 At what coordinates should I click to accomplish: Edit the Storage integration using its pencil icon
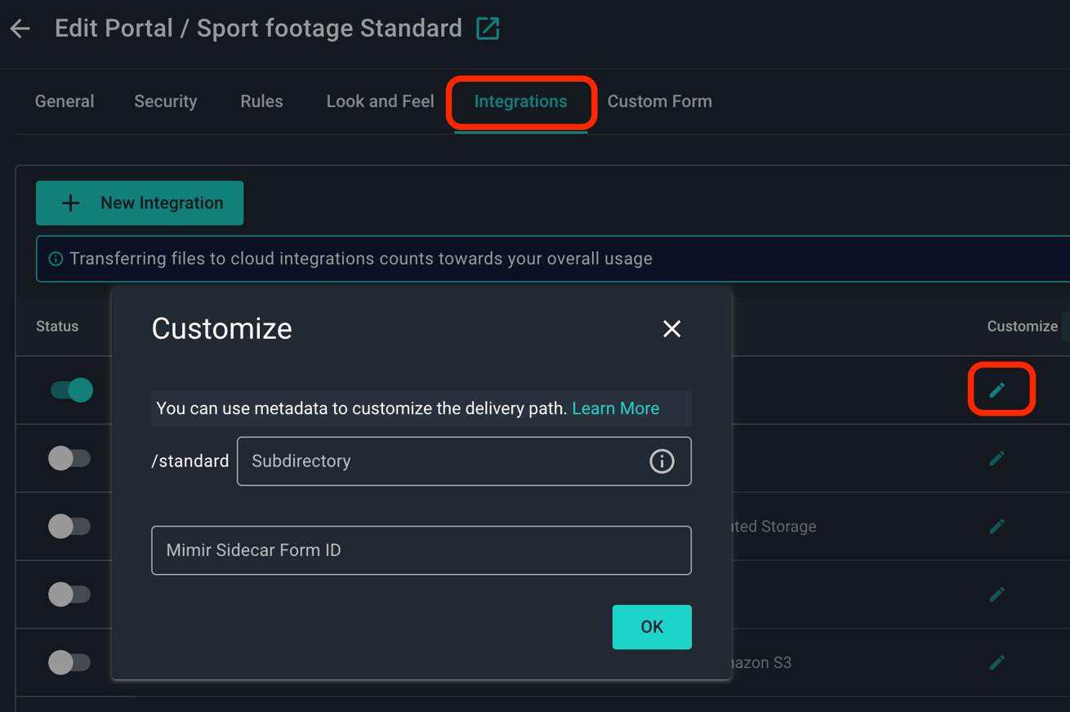[x=997, y=526]
